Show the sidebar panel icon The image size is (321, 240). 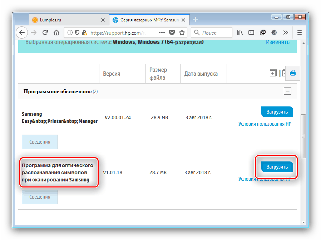[251, 32]
